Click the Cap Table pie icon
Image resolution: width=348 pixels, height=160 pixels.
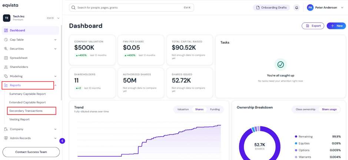[6, 40]
